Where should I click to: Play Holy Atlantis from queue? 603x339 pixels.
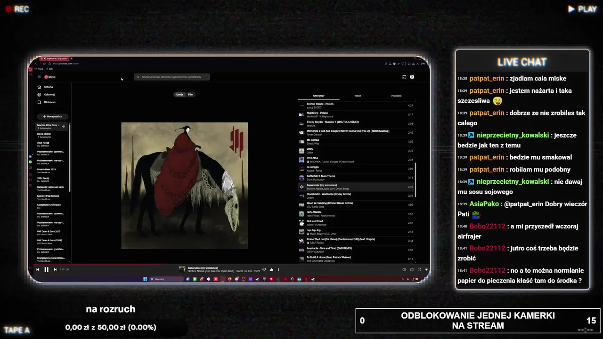357,214
